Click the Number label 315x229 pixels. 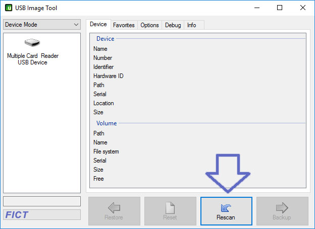point(102,58)
